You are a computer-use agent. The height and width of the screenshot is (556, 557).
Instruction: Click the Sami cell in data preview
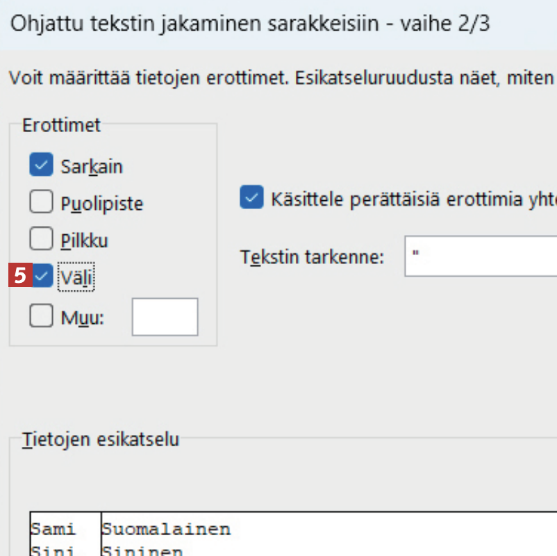click(x=53, y=530)
